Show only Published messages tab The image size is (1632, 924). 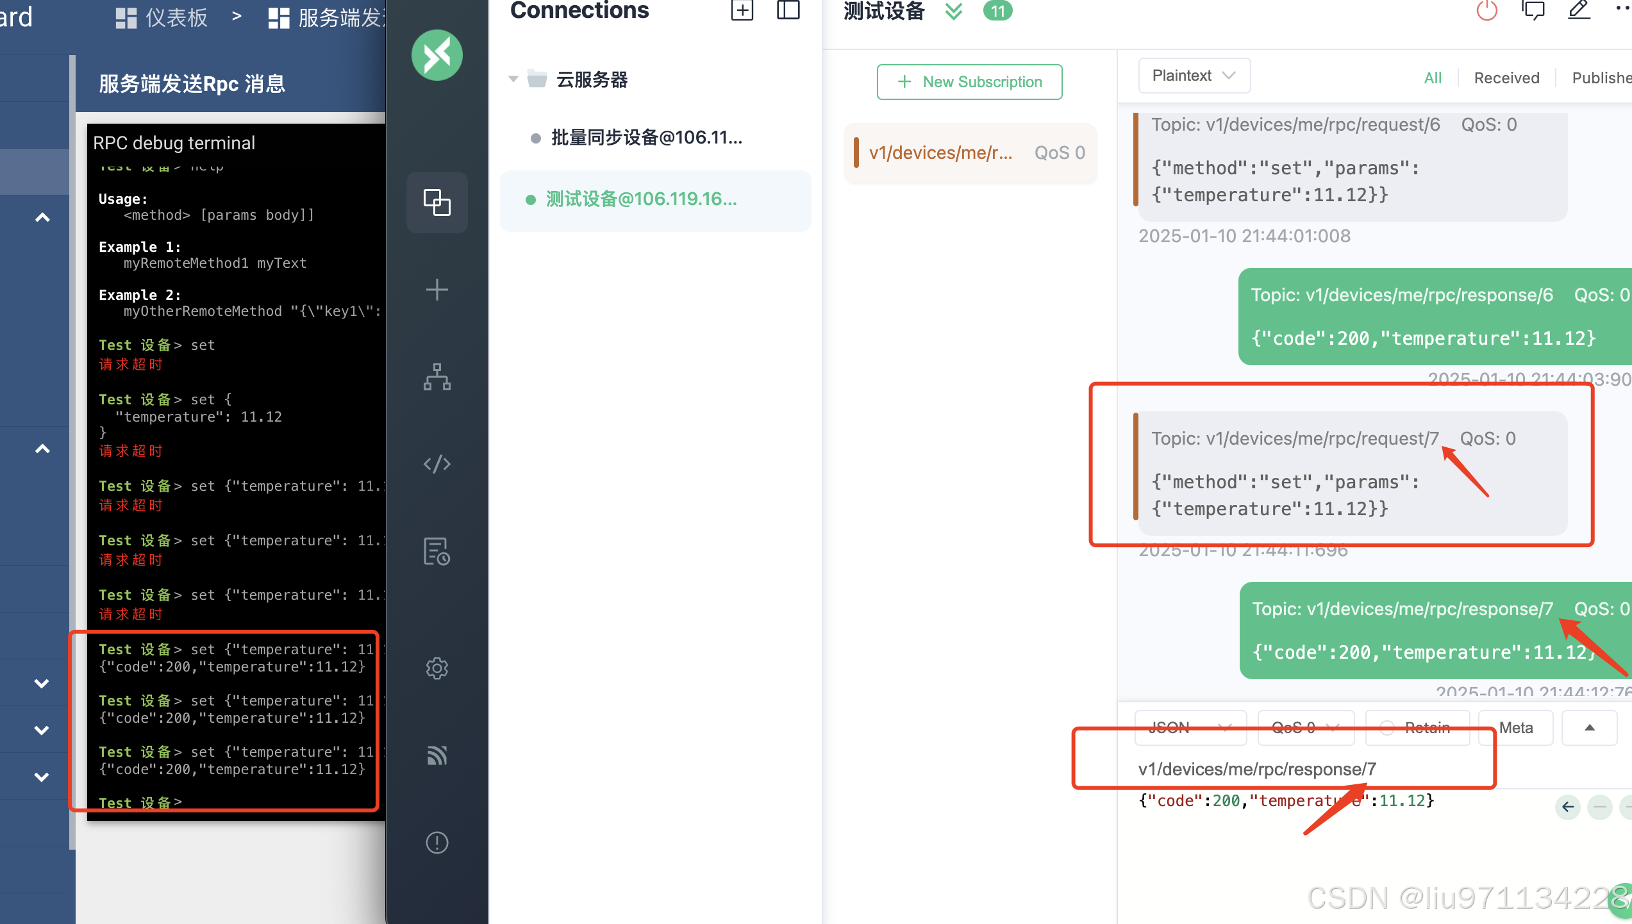point(1601,78)
